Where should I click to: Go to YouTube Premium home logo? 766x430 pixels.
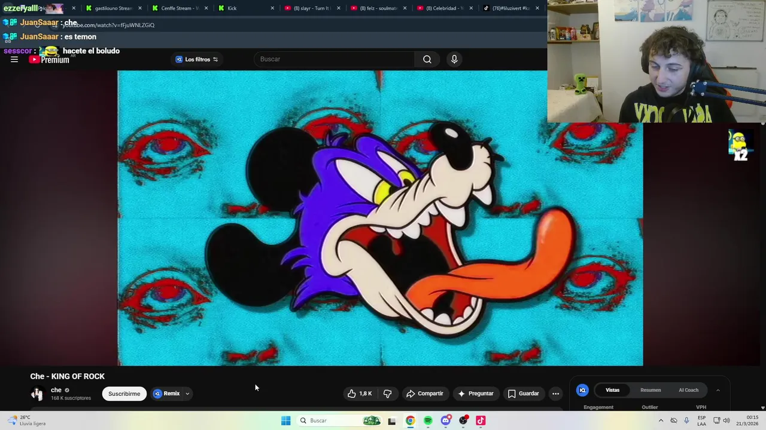[x=49, y=59]
